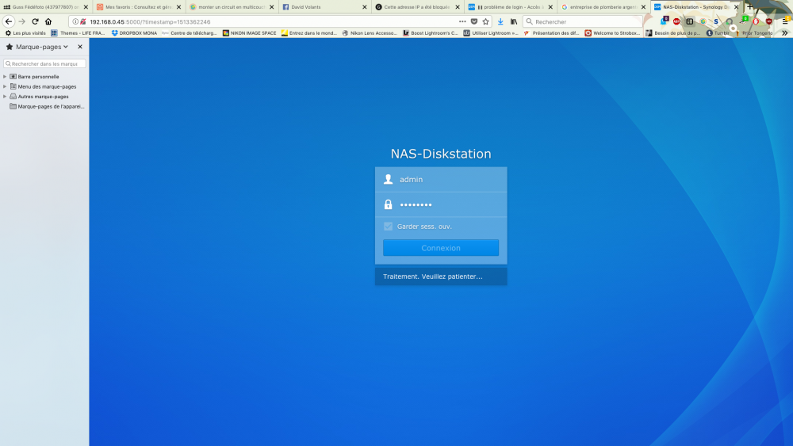The height and width of the screenshot is (446, 793).
Task: Expand Autres marque-pages folder
Action: click(x=5, y=97)
